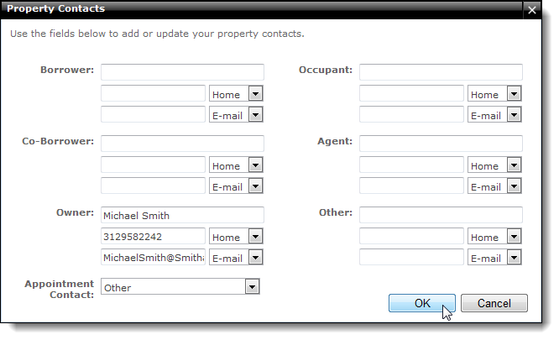Focus the Owner e-mail field with MichaelSmith@

pyautogui.click(x=153, y=257)
